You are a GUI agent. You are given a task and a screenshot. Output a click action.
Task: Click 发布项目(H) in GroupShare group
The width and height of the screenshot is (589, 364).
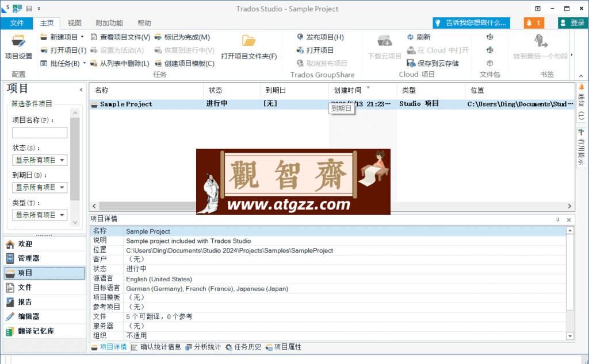pos(320,37)
